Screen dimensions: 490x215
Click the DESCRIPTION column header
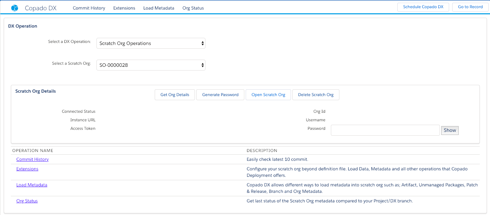262,151
